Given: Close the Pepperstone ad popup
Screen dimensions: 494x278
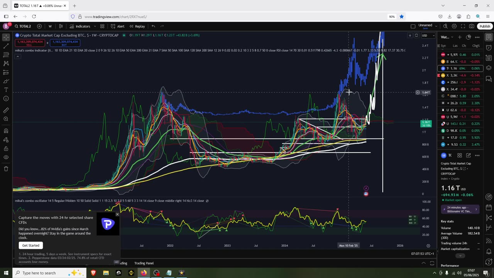Looking at the screenshot, I should tap(117, 214).
